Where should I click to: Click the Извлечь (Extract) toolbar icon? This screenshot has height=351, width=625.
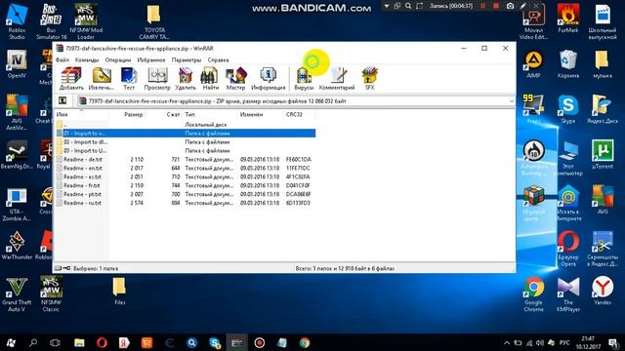tap(102, 78)
